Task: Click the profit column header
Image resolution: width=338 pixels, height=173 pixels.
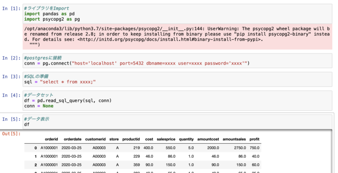Action: pyautogui.click(x=254, y=139)
